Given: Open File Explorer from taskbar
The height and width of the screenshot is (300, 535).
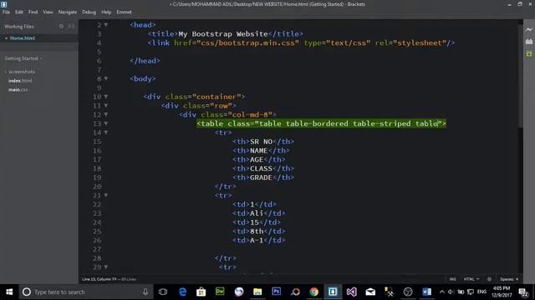Looking at the screenshot, I should click(x=257, y=292).
